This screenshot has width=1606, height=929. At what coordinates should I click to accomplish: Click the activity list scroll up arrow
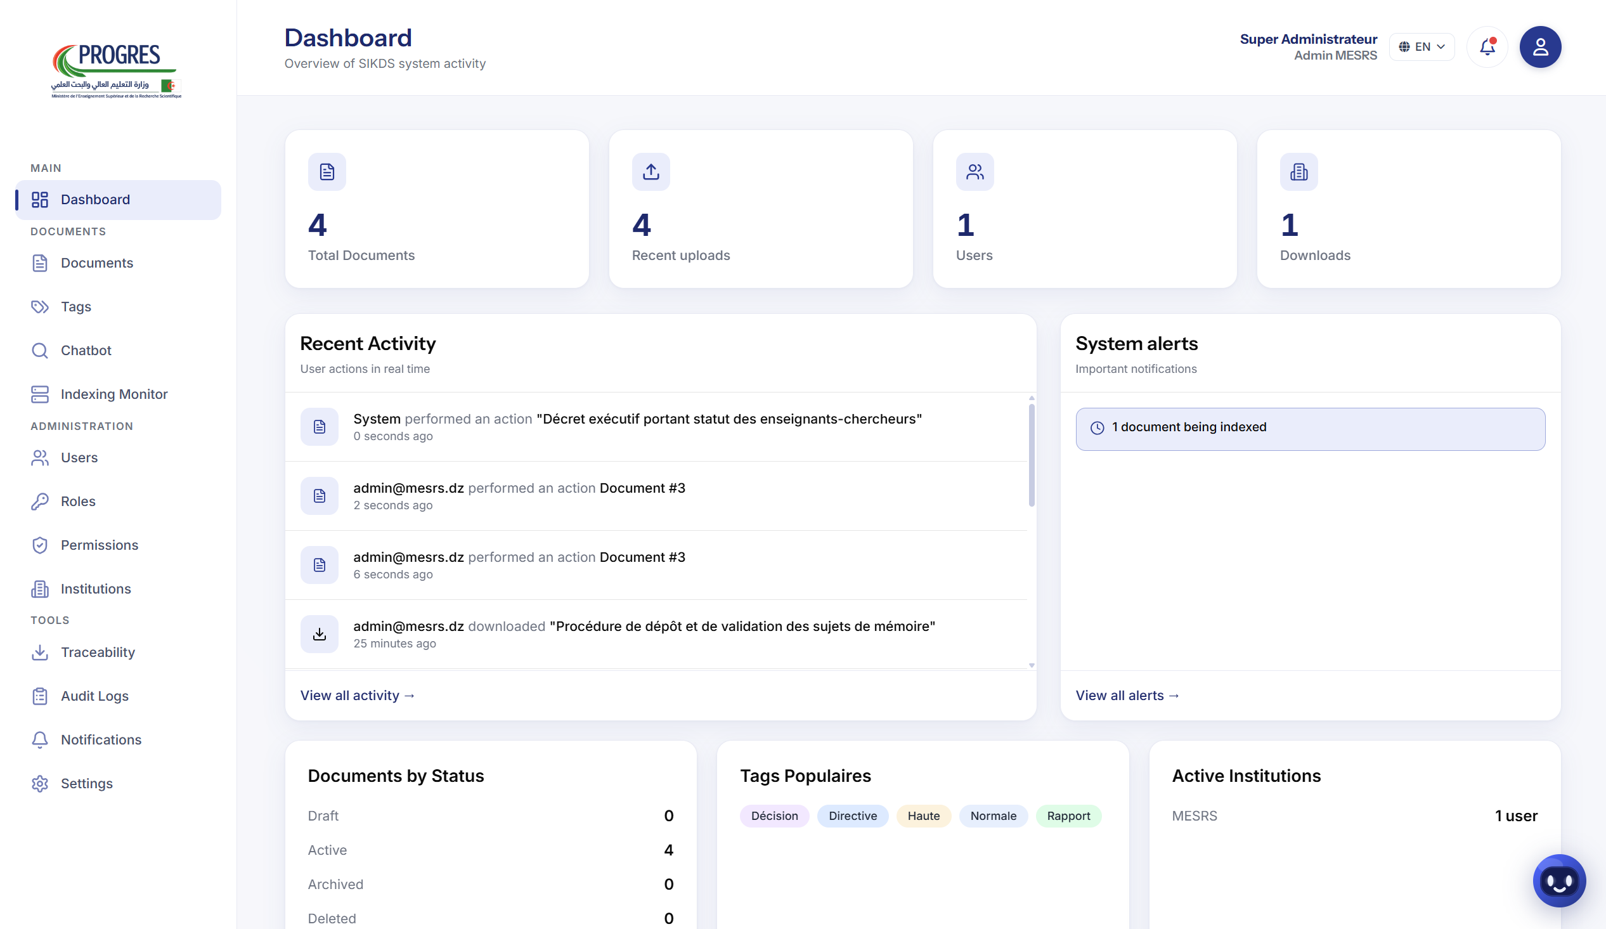(1031, 398)
